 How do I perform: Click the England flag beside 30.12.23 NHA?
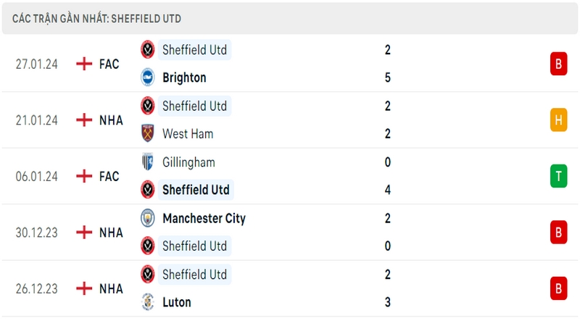point(84,233)
